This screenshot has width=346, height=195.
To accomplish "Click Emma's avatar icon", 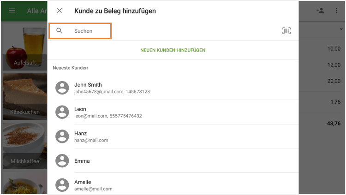I will 62,161.
